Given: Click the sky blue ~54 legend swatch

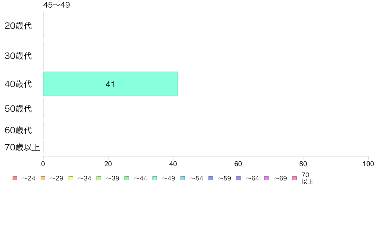Looking at the screenshot, I should 182,178.
